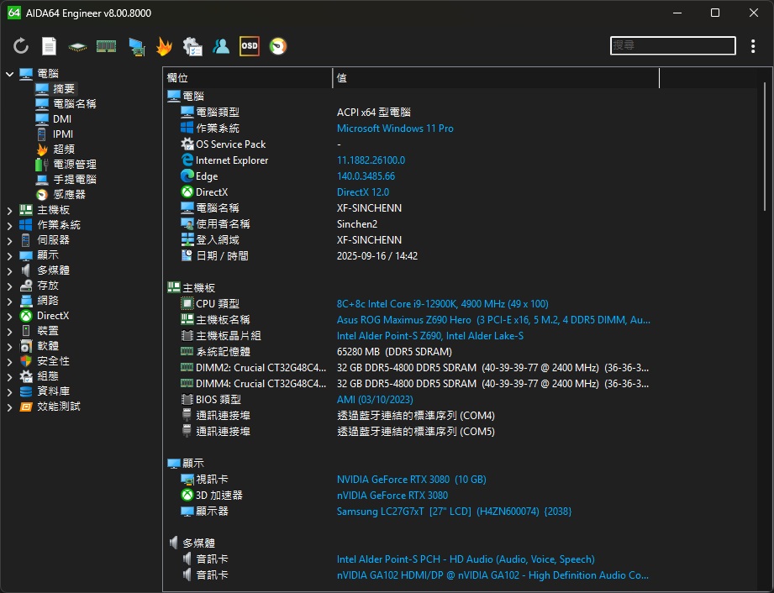The width and height of the screenshot is (774, 593).
Task: Select 摘要 in the sidebar tree
Action: pos(64,89)
